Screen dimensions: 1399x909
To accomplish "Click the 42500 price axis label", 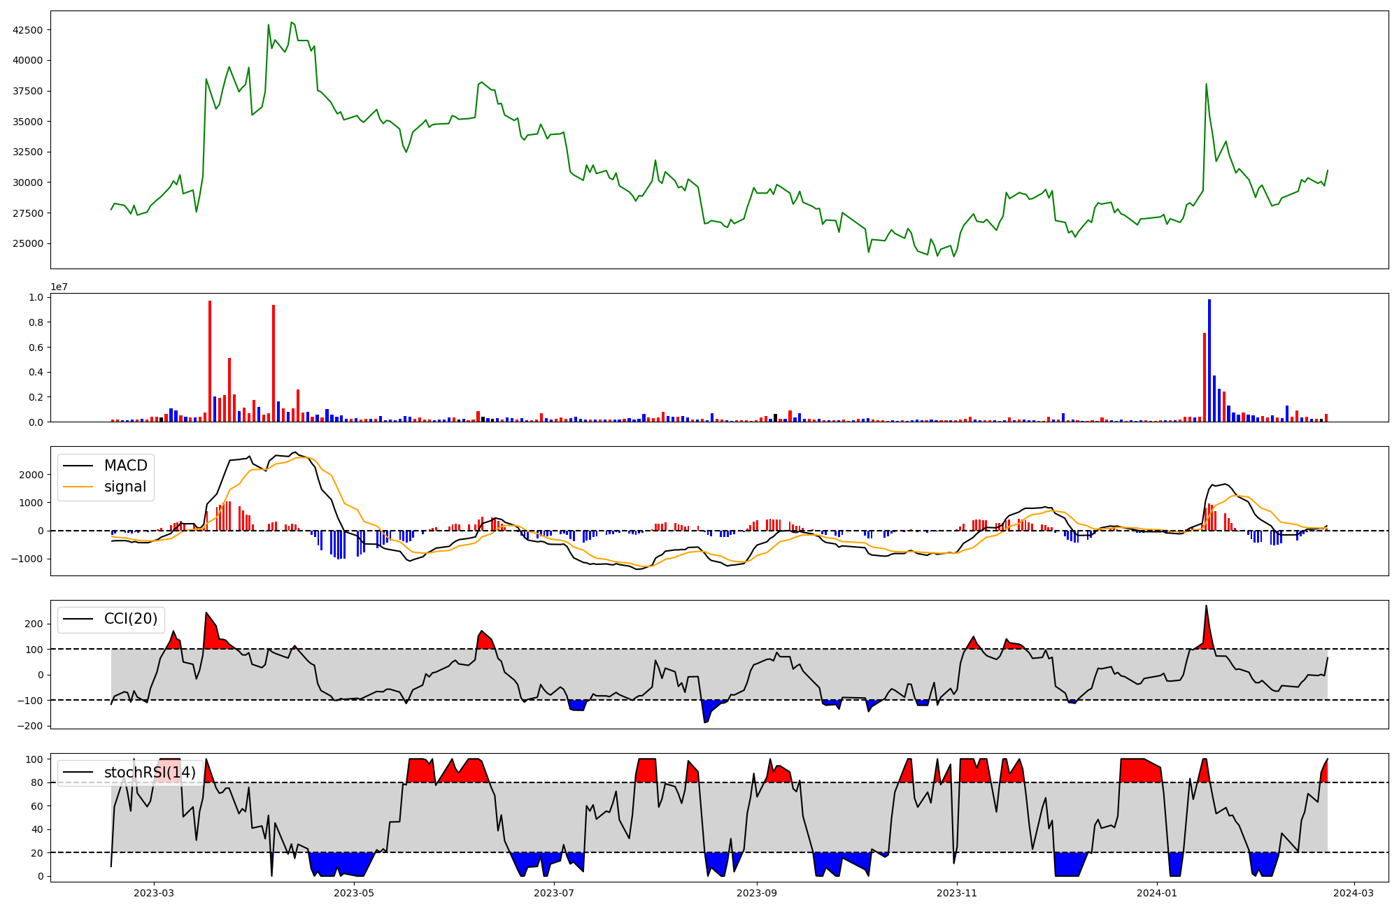I will (x=28, y=30).
